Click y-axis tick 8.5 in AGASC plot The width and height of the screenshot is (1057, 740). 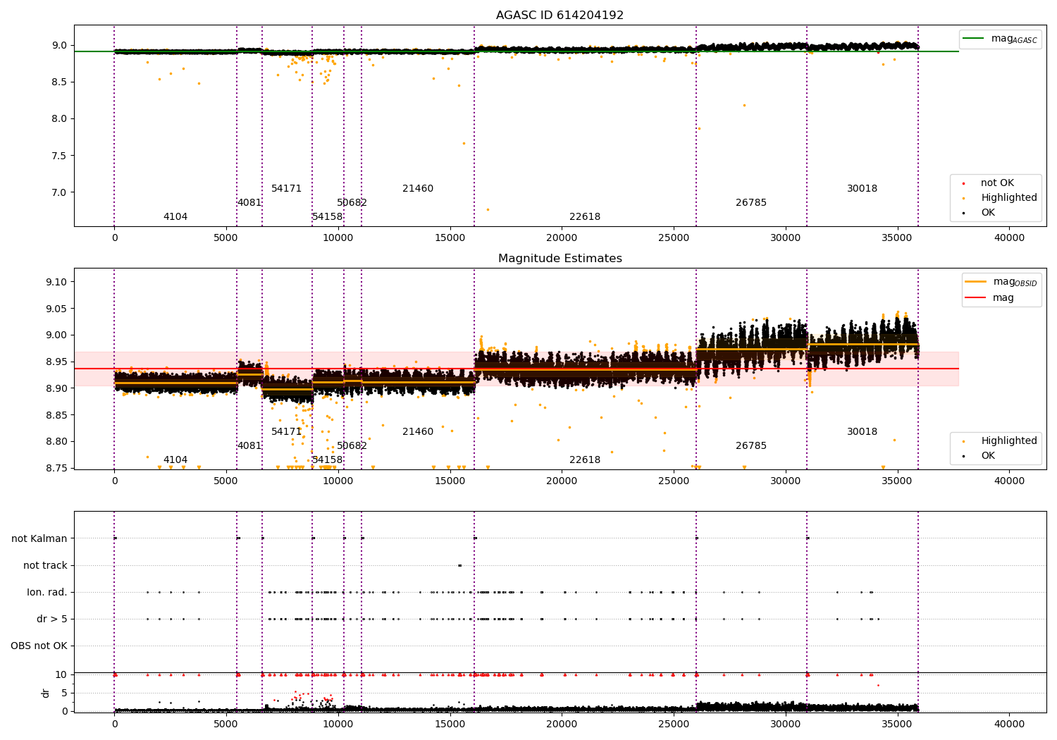(x=59, y=82)
